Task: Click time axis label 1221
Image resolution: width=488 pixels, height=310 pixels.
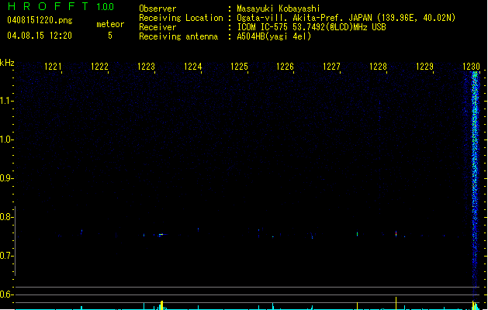Action: (x=54, y=67)
